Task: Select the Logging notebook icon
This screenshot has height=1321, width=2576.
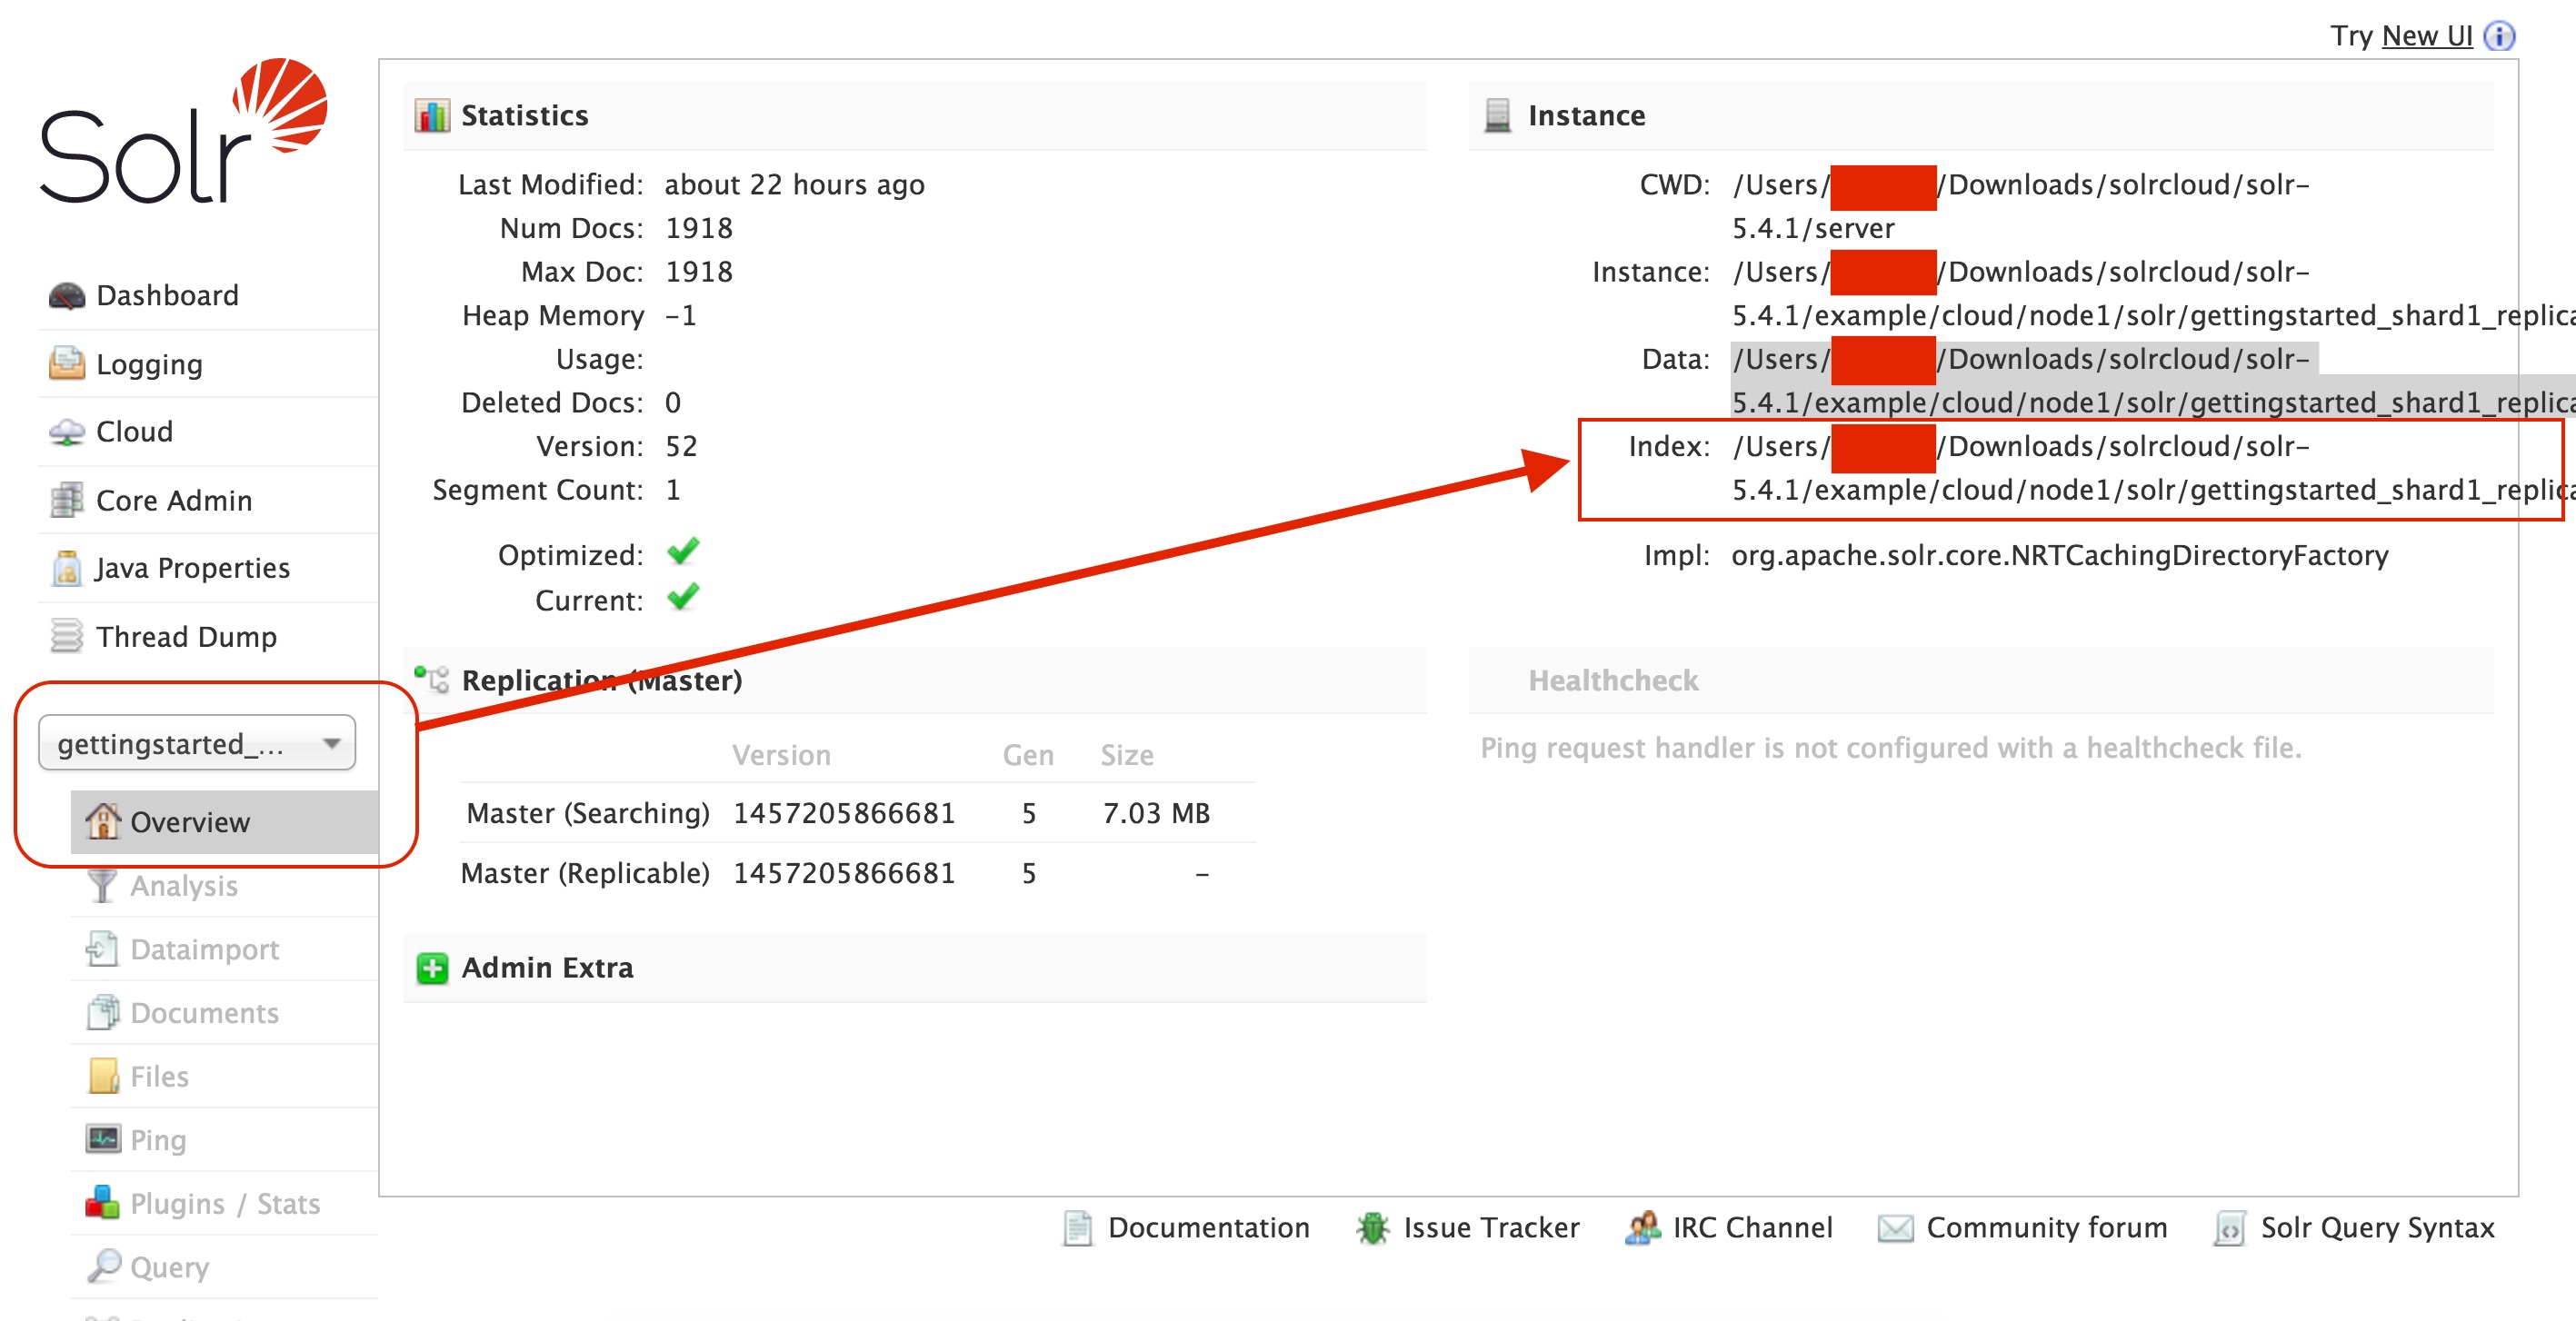Action: (66, 363)
